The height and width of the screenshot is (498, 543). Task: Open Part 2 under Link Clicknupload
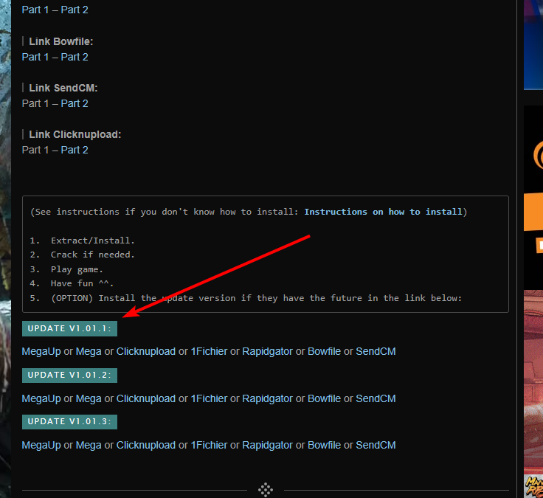point(75,150)
